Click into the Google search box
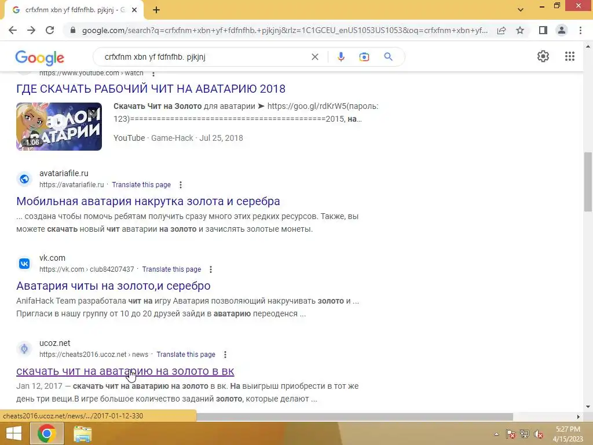This screenshot has height=445, width=593. click(x=204, y=57)
